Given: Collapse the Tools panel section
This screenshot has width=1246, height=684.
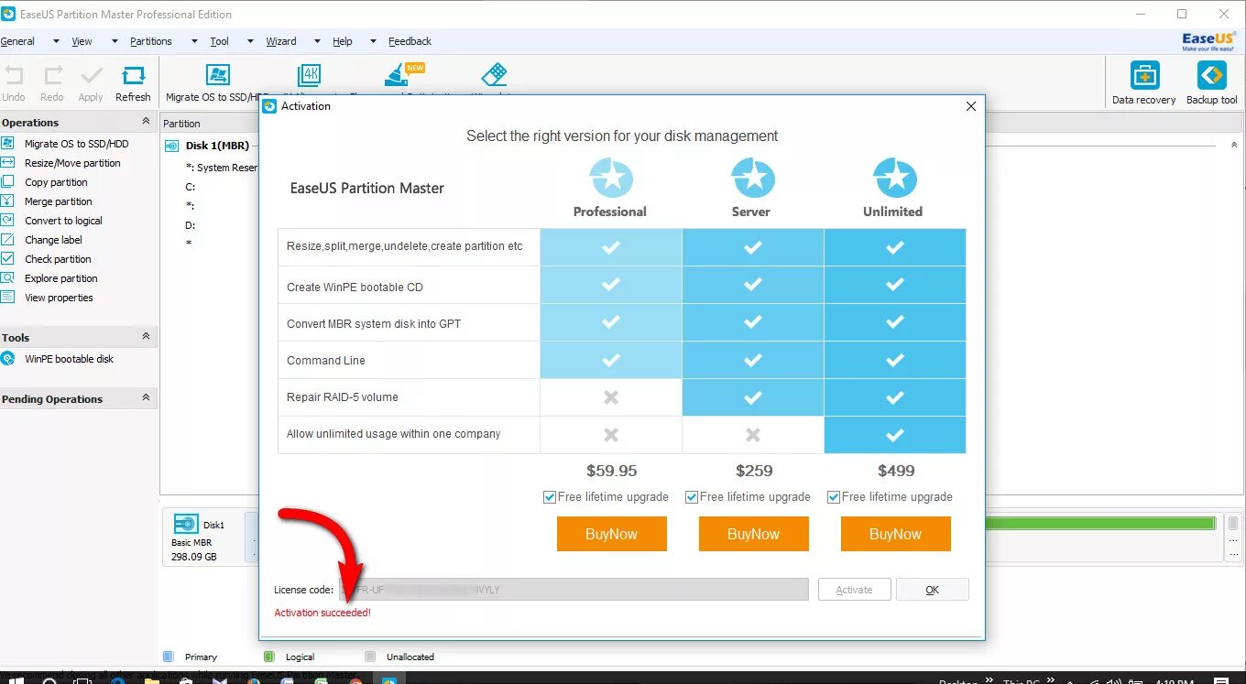Looking at the screenshot, I should [x=146, y=337].
